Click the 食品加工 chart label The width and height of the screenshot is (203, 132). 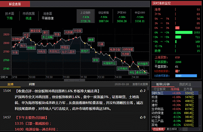pyautogui.click(x=55, y=51)
